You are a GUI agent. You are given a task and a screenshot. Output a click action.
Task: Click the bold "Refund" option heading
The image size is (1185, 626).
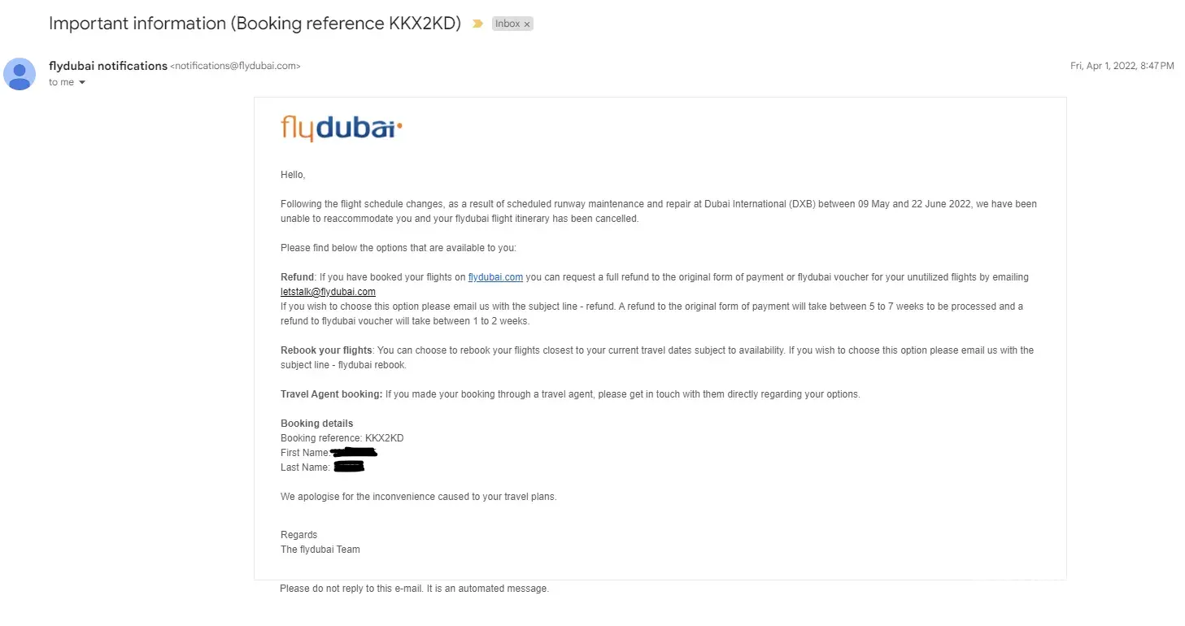297,277
